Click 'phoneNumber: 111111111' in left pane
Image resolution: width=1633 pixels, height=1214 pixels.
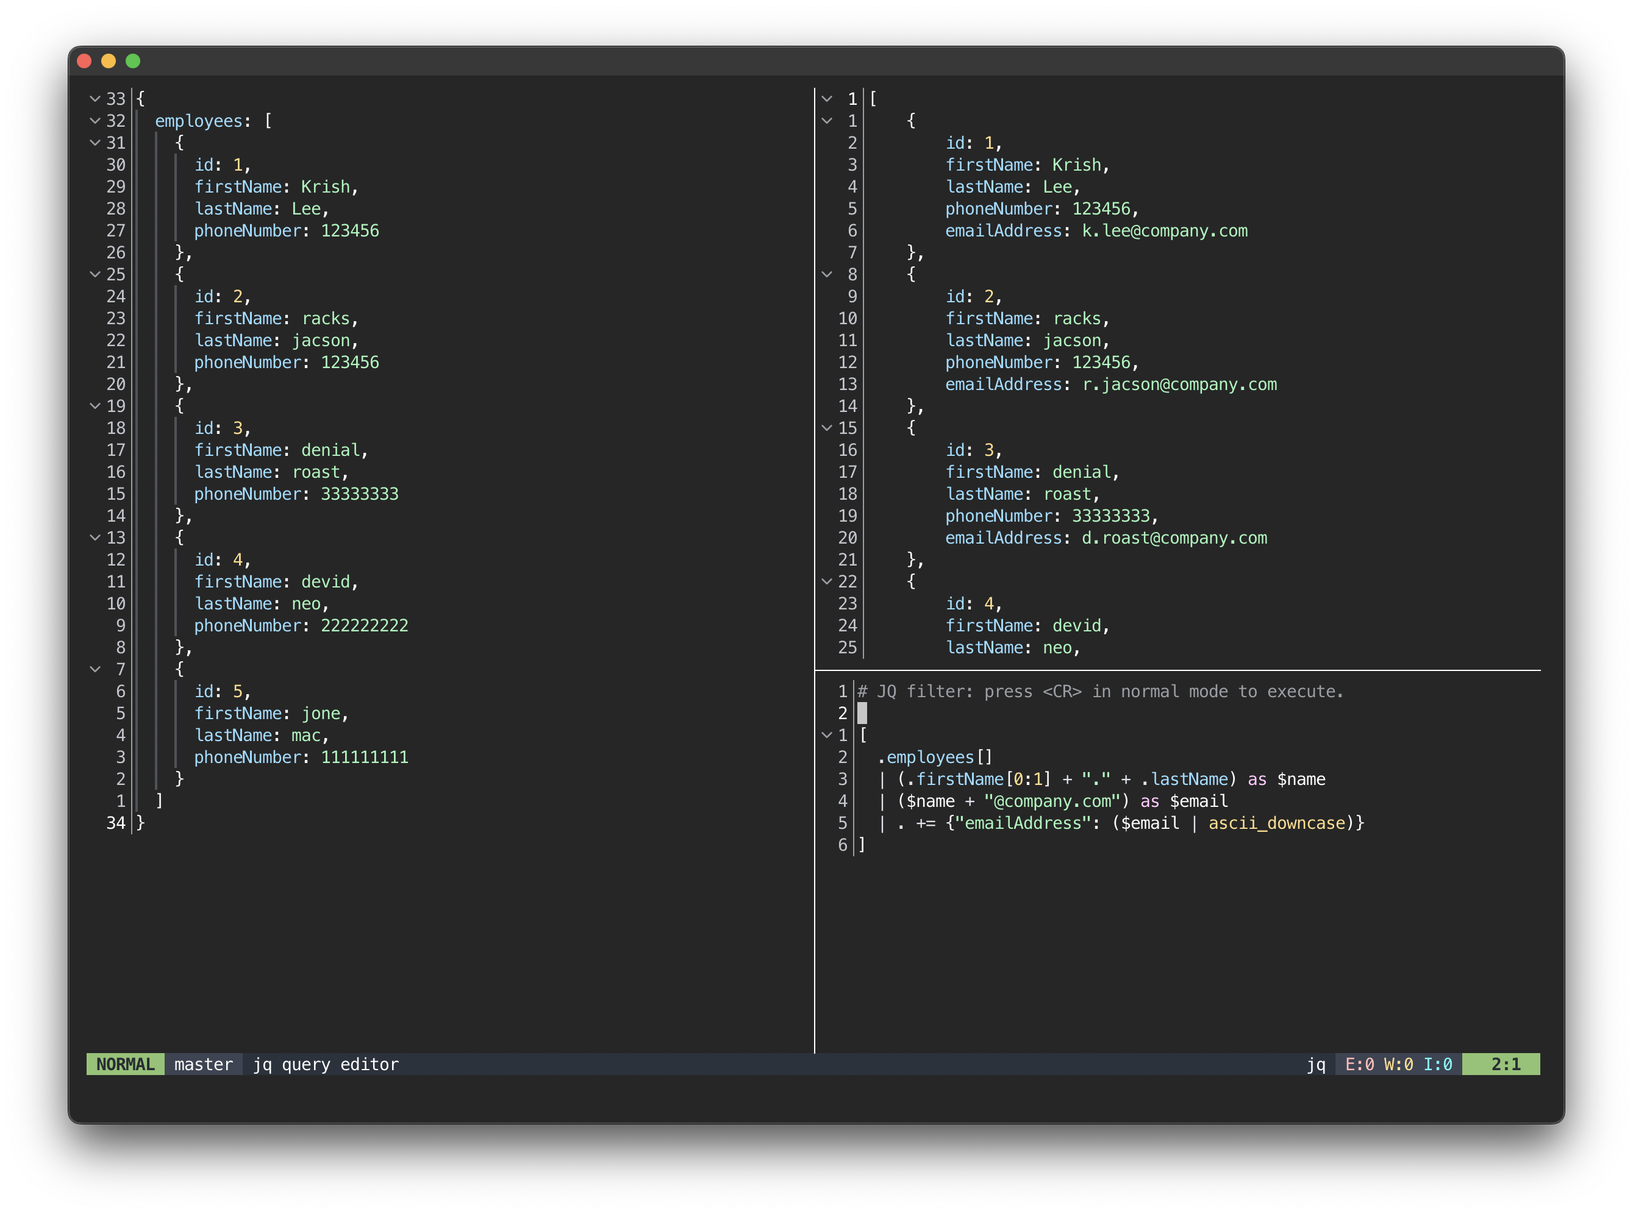click(301, 757)
